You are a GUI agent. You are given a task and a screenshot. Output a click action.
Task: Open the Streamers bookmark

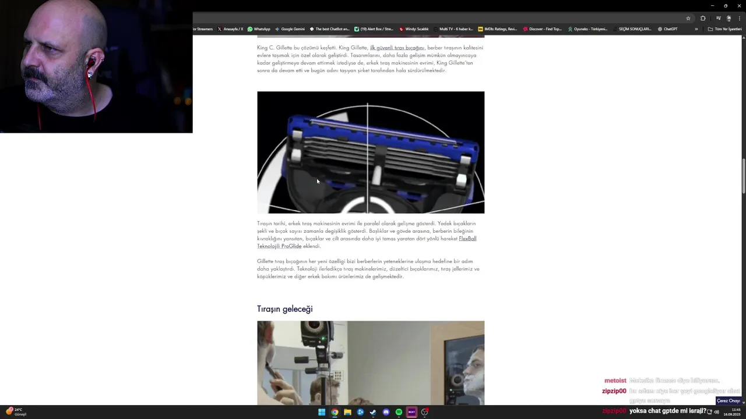click(203, 29)
